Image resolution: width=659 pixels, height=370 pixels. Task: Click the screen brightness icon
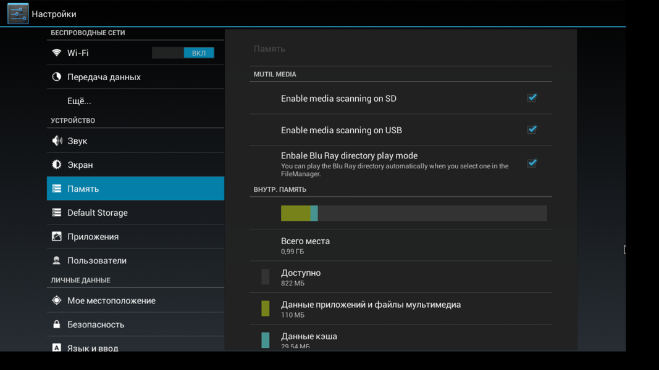click(x=57, y=165)
